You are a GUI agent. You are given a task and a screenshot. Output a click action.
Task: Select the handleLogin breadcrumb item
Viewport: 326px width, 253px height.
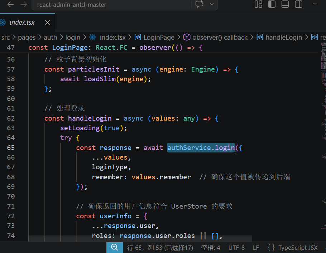(x=283, y=37)
